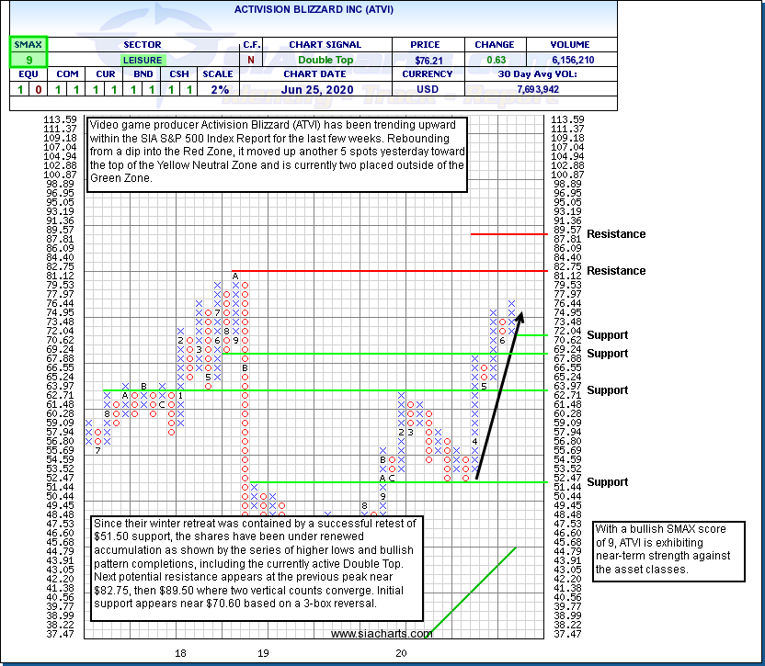Click the SMAX score value 9
The image size is (765, 666).
(x=27, y=60)
